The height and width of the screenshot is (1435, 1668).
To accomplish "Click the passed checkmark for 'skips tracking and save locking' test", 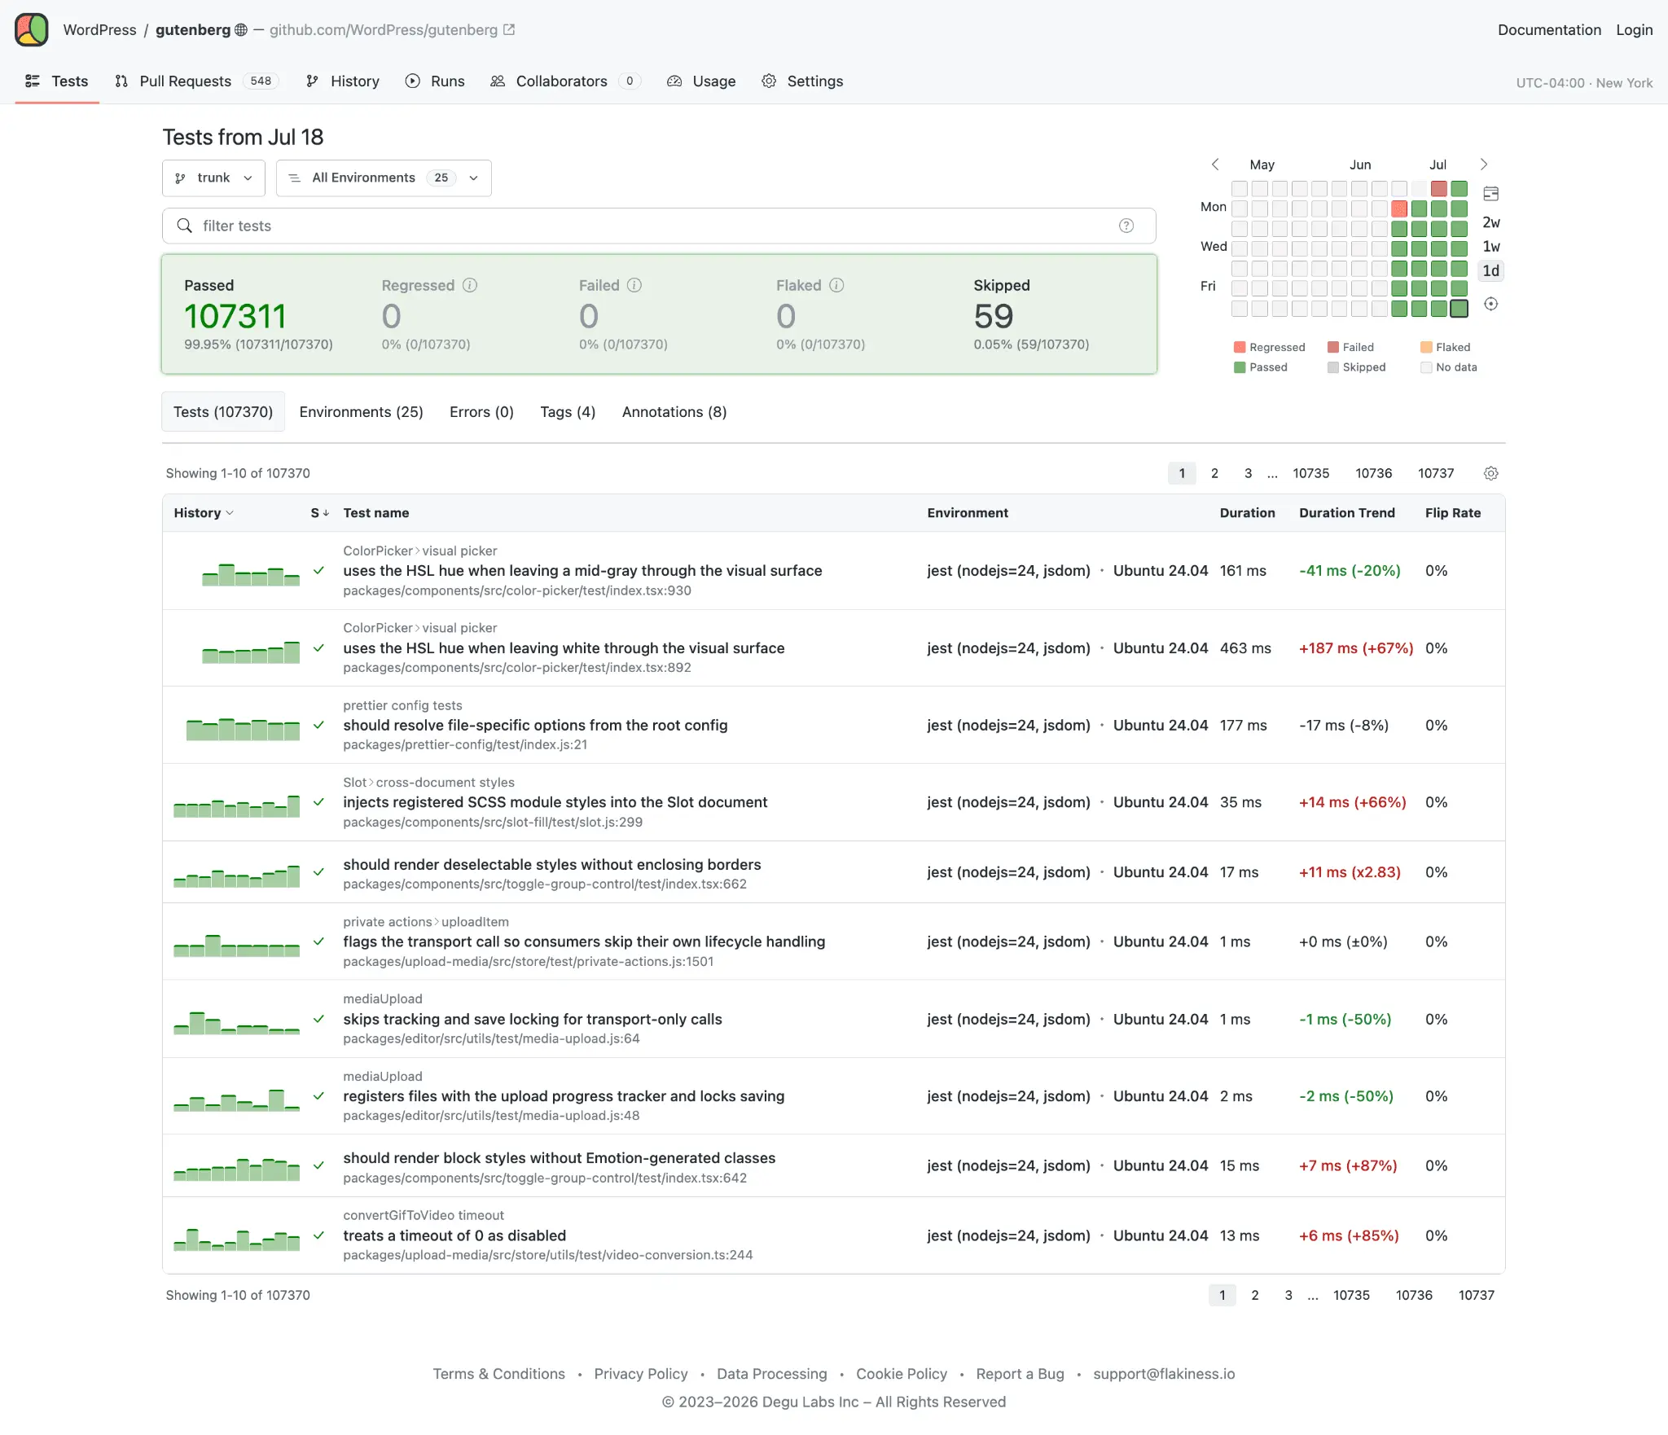I will click(319, 1019).
